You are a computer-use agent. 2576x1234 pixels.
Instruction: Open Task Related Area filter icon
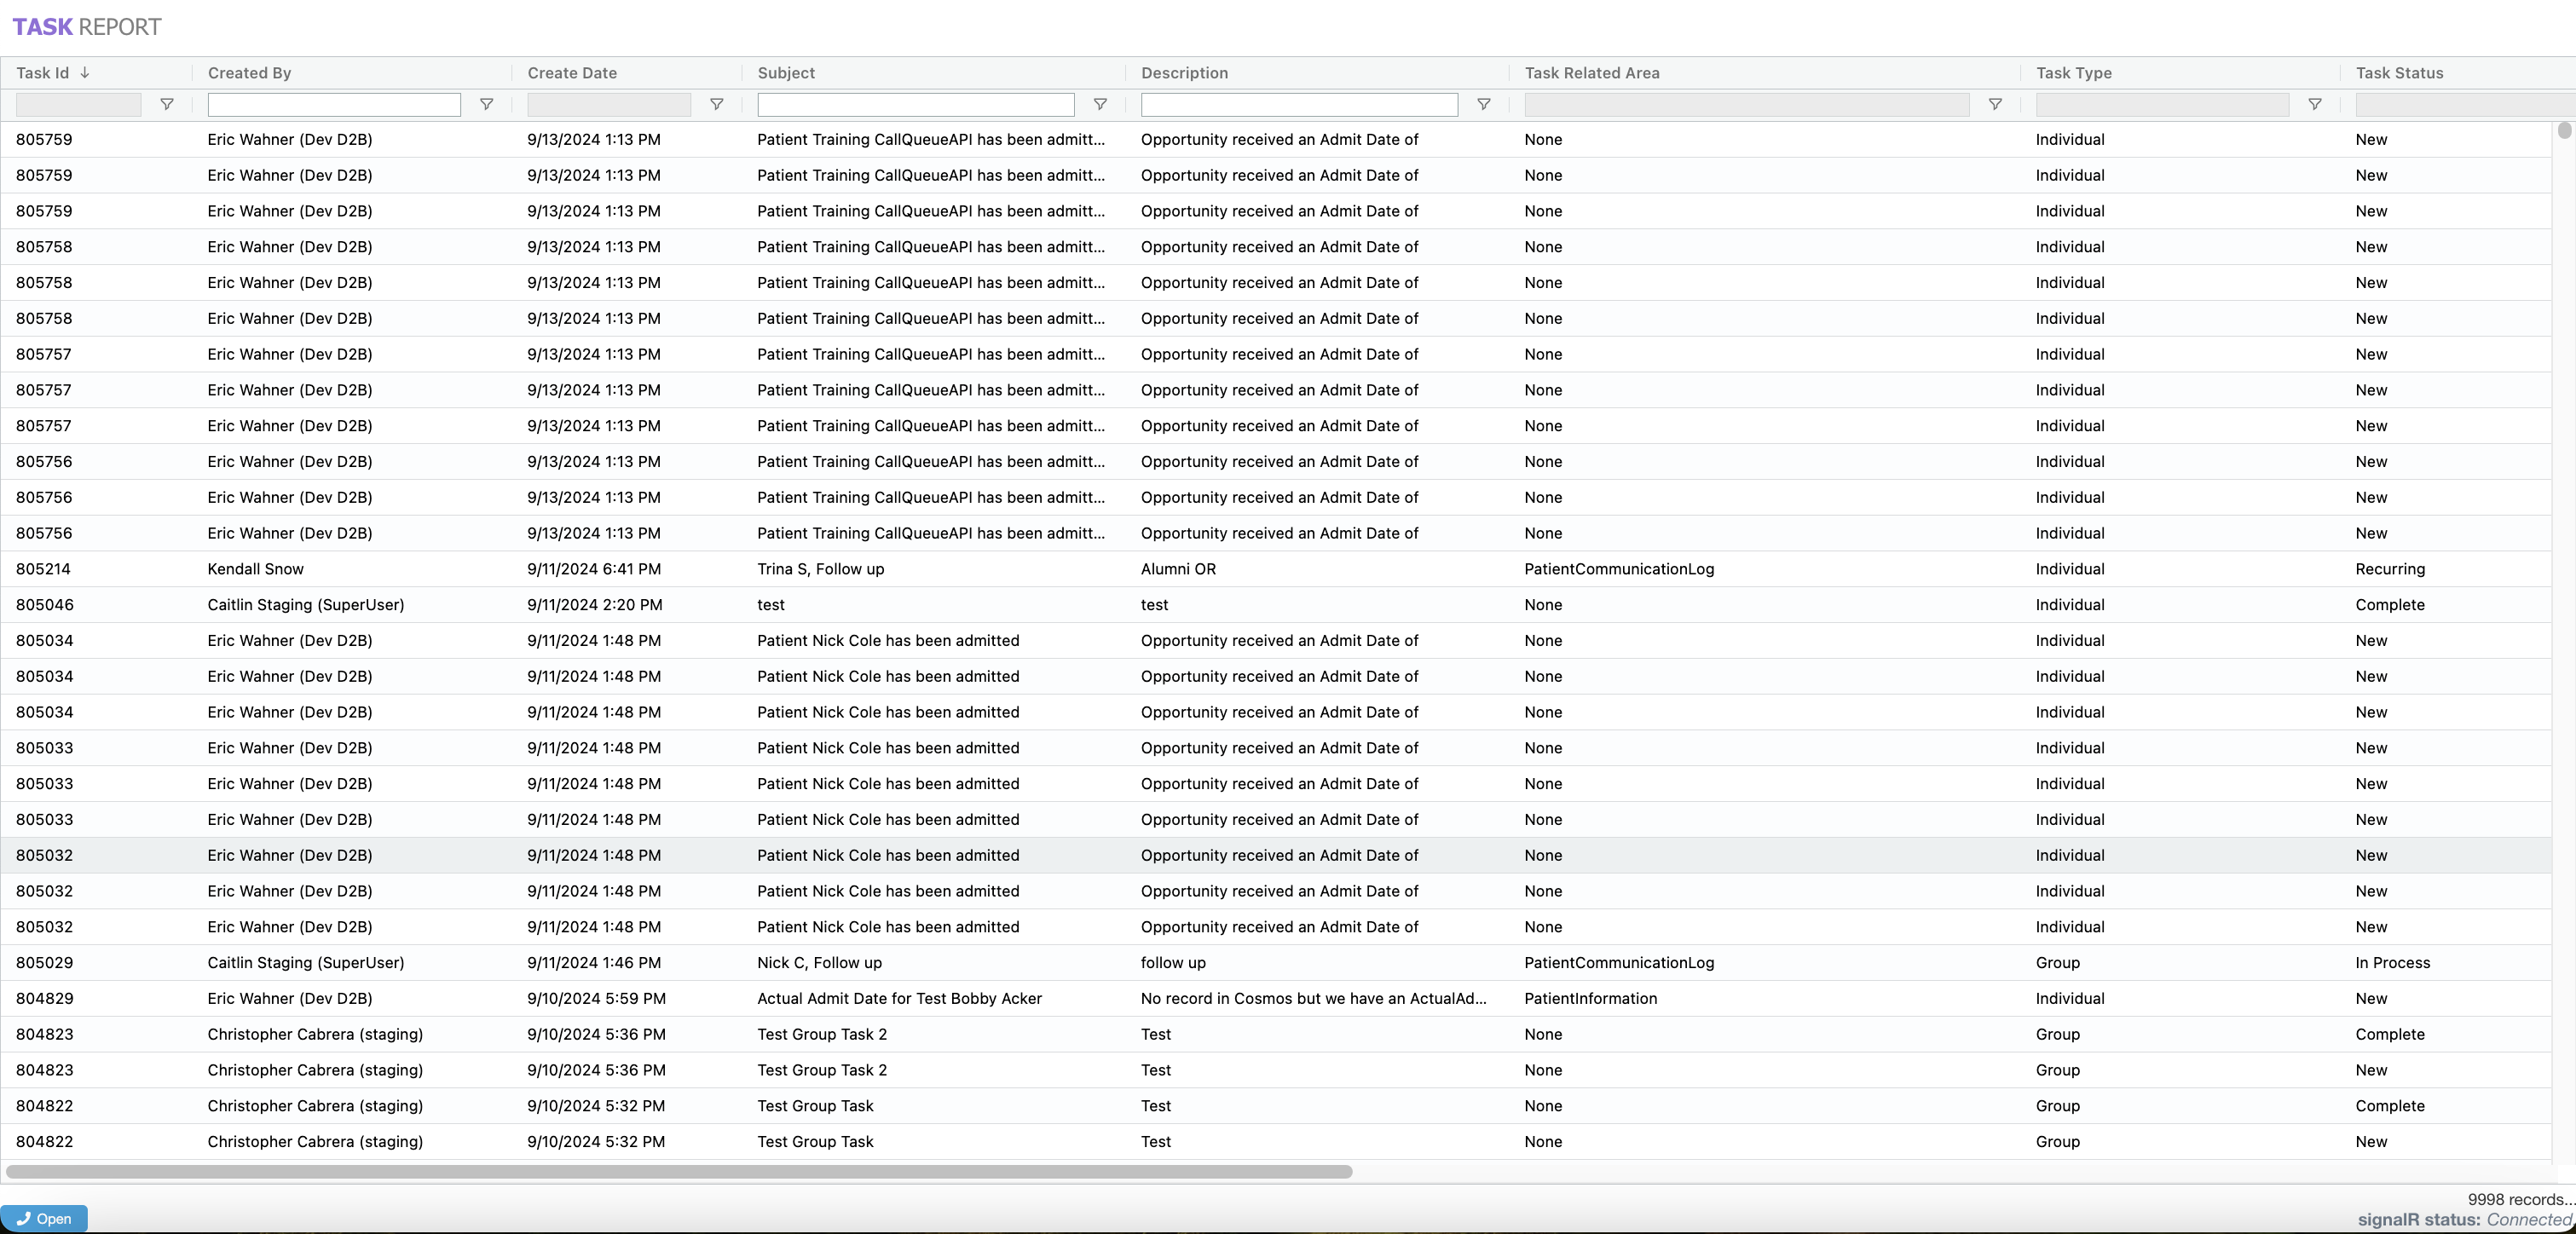[1995, 104]
